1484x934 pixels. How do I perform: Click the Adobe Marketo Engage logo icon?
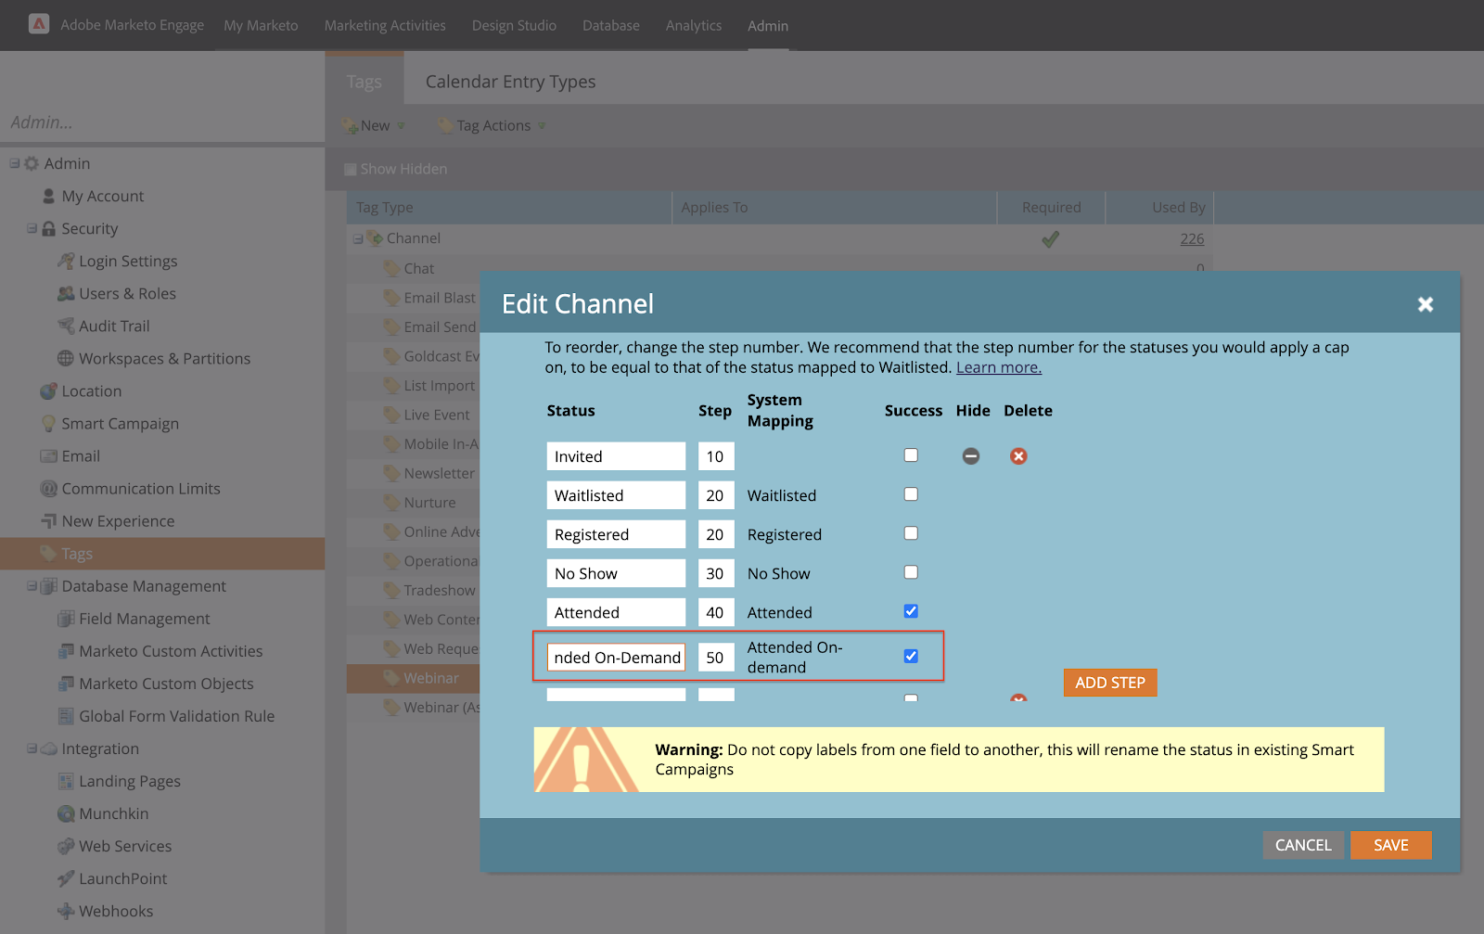click(39, 24)
